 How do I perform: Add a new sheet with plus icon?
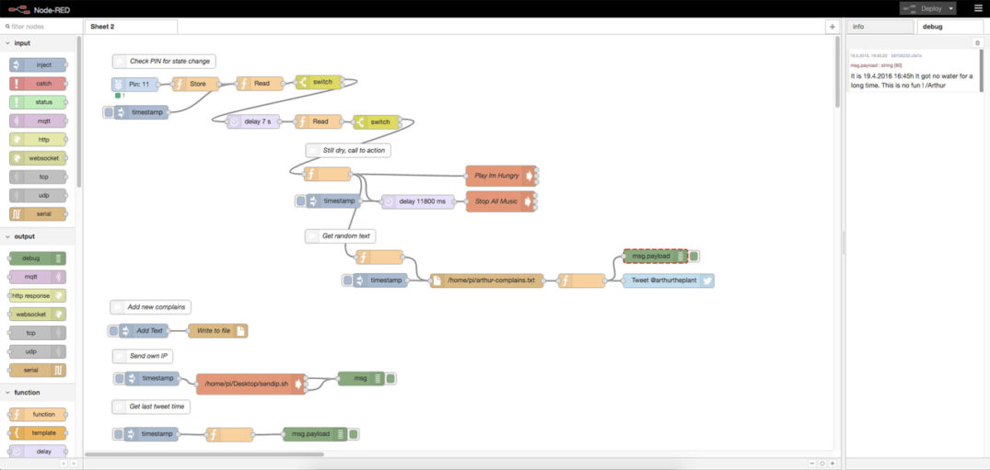click(833, 27)
